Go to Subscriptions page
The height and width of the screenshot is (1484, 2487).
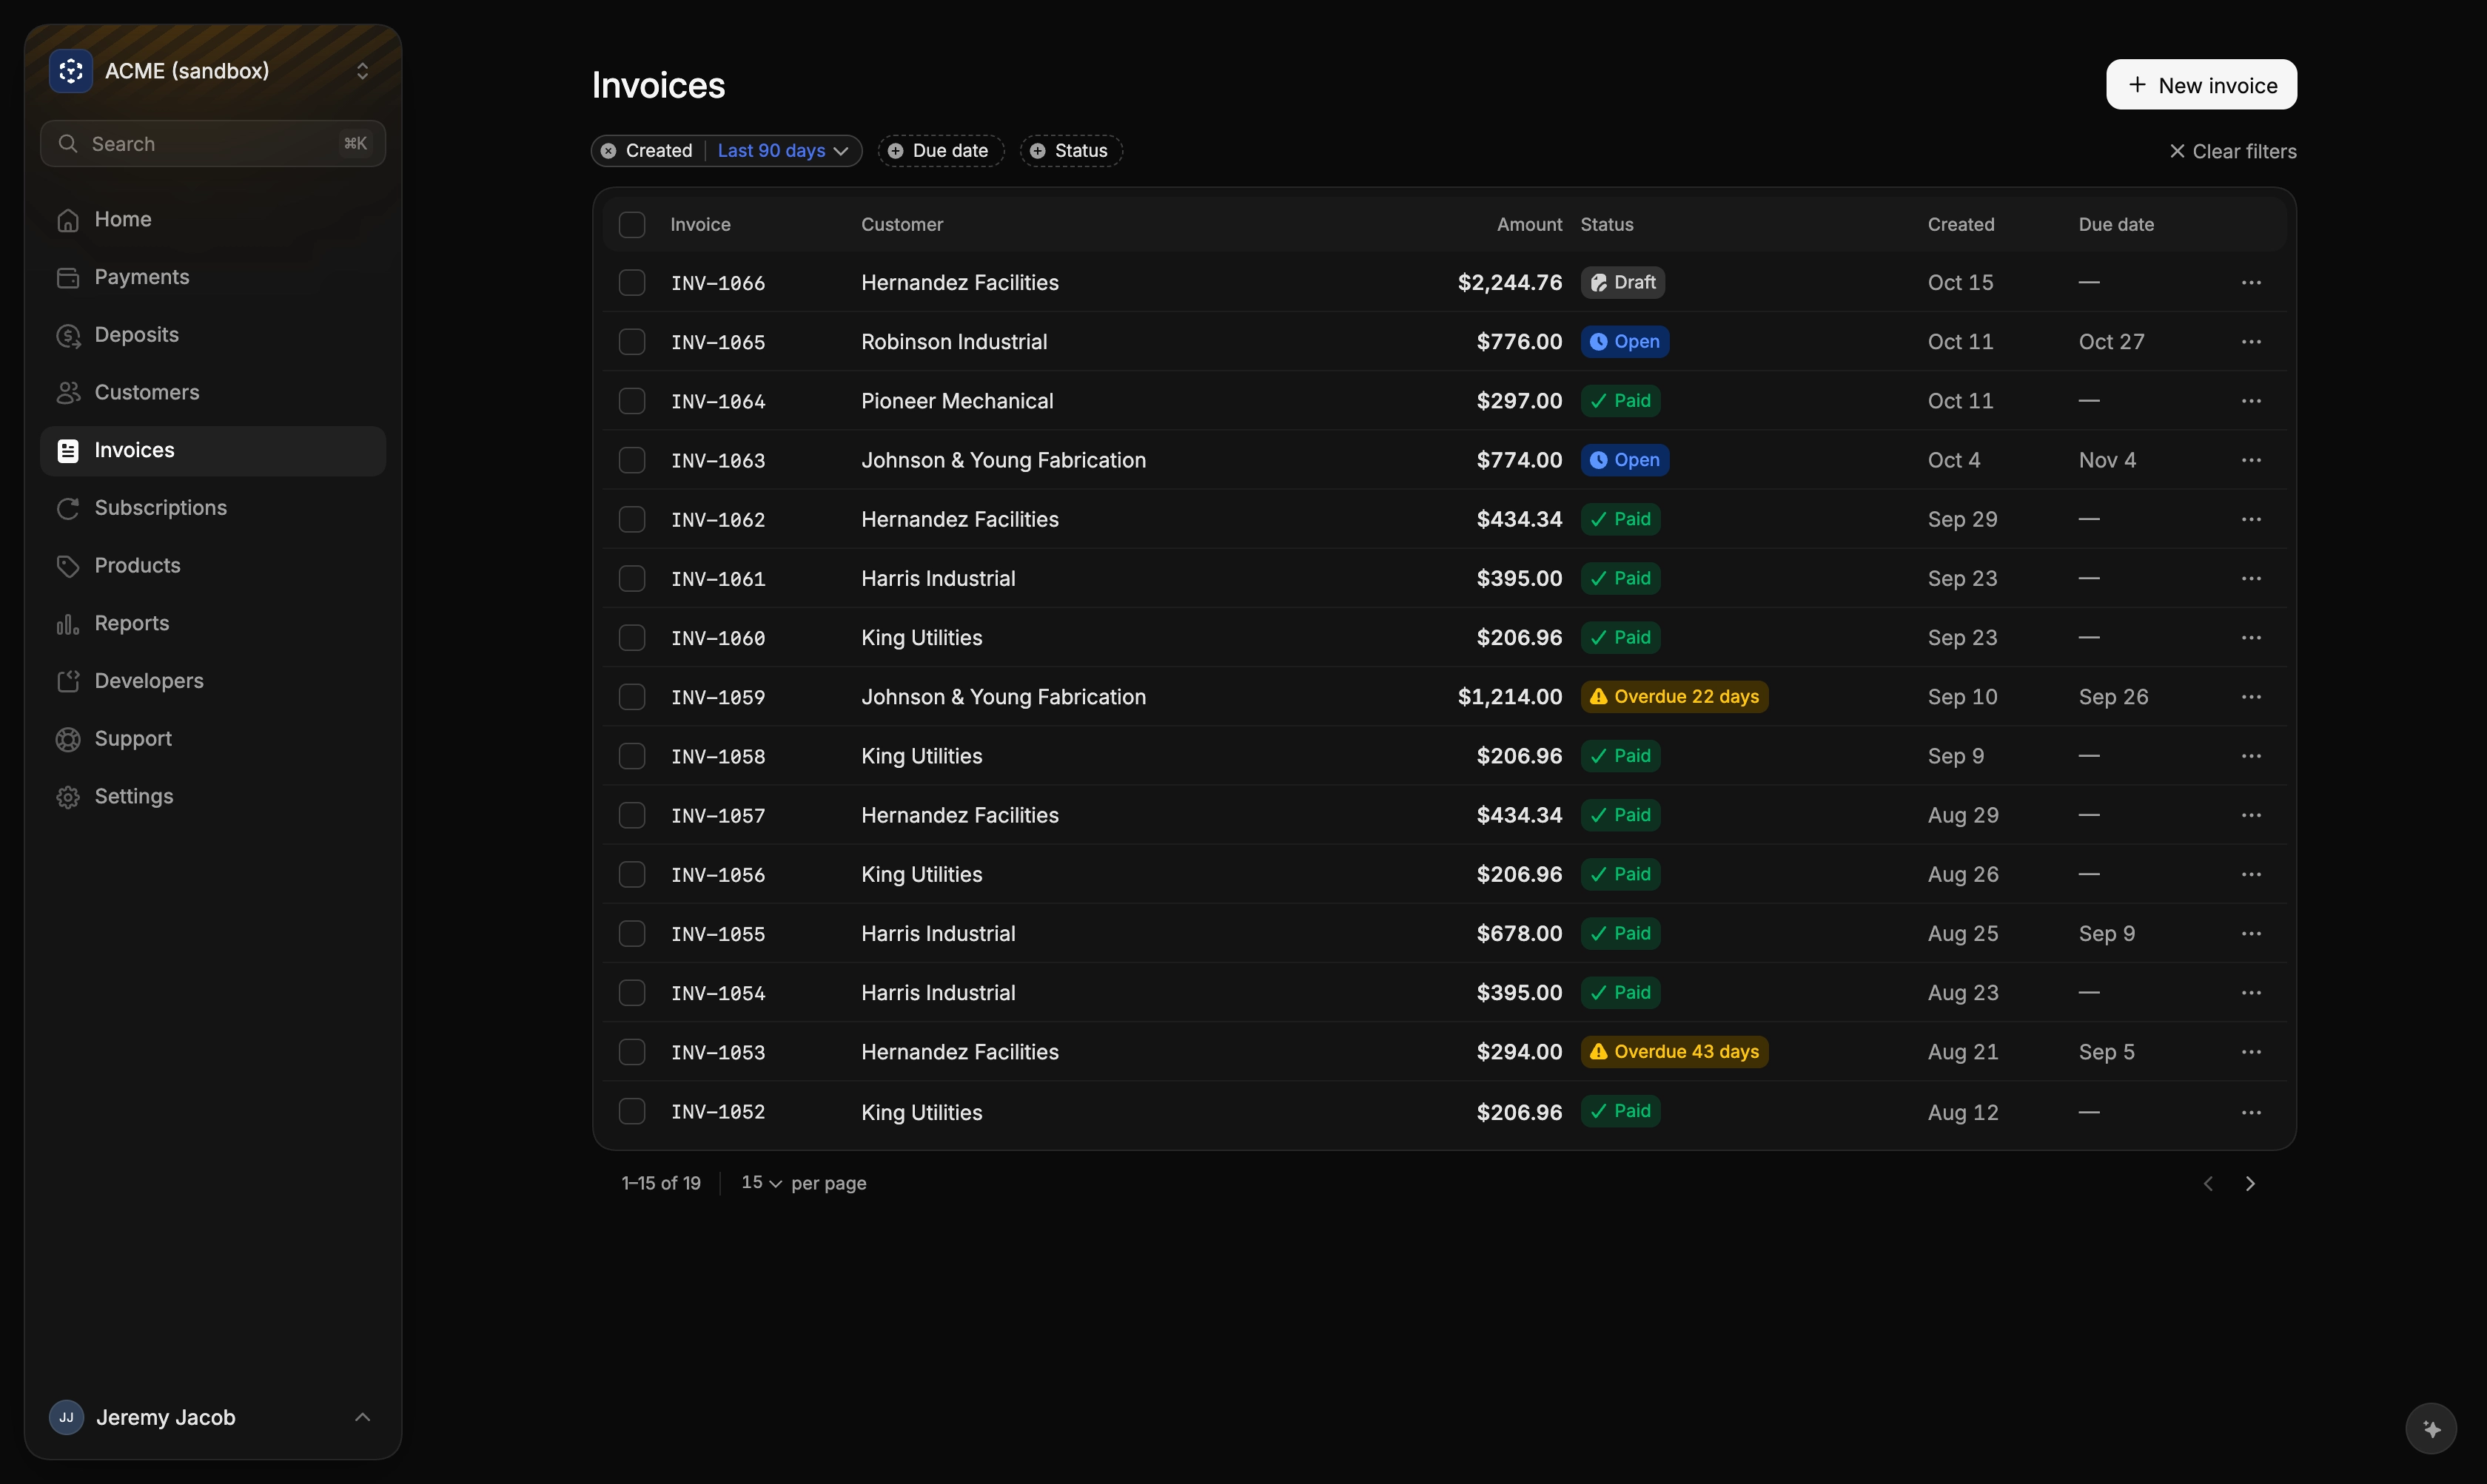pyautogui.click(x=213, y=508)
